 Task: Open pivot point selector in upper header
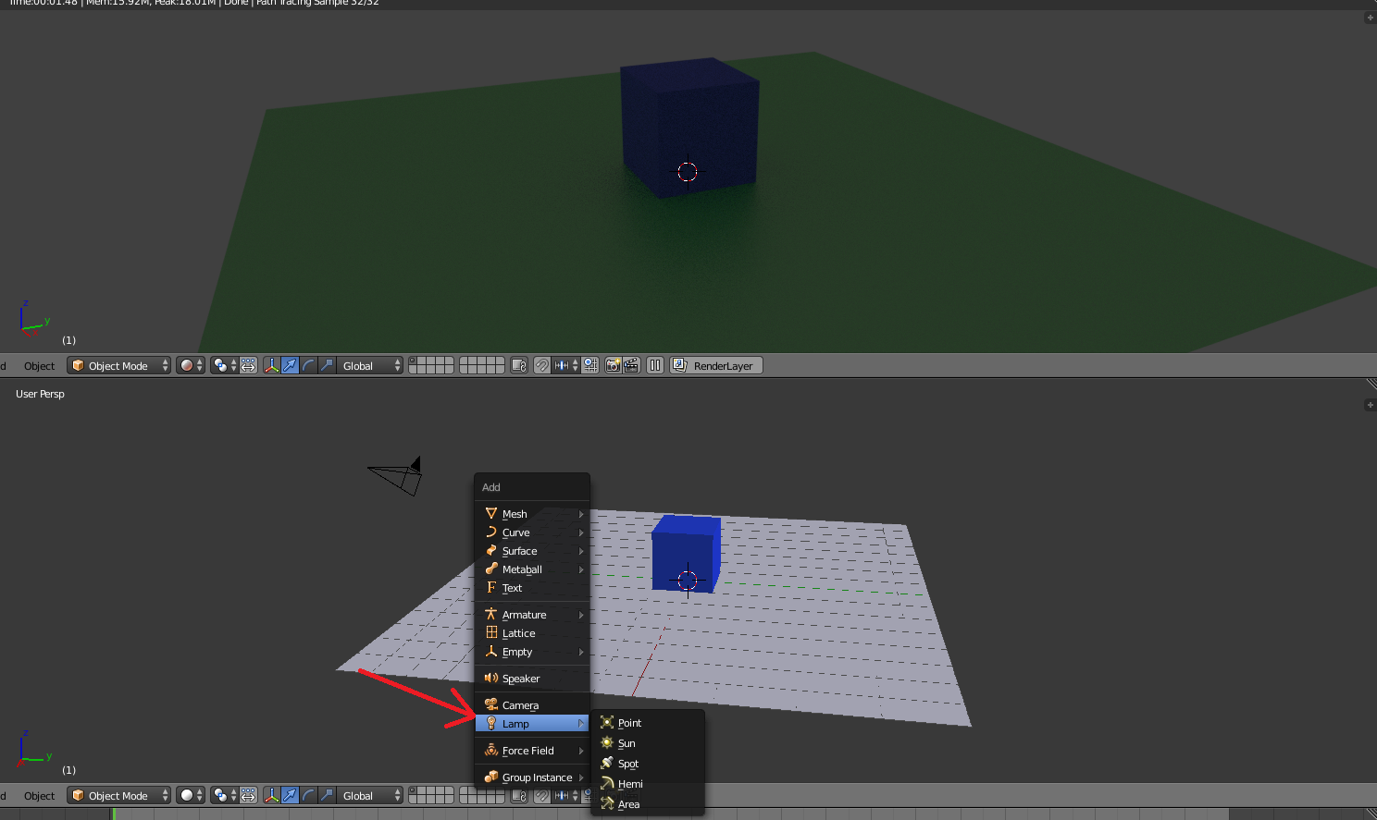point(224,365)
